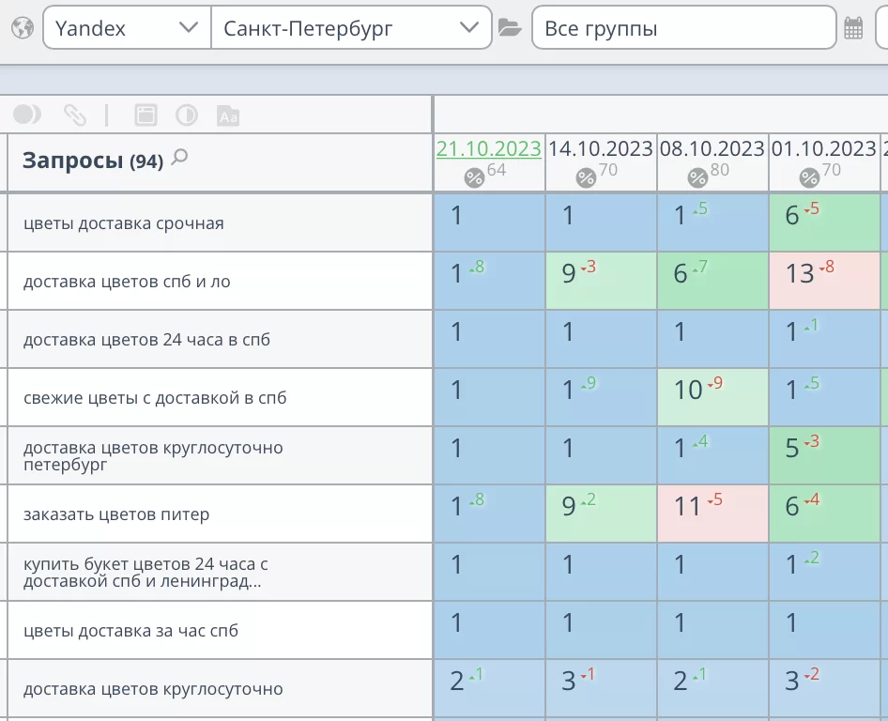Toggle the half-circle contrast icon
Screen dimensions: 888x721
click(187, 115)
